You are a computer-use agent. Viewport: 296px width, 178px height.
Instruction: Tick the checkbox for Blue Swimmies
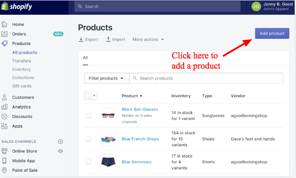click(89, 162)
